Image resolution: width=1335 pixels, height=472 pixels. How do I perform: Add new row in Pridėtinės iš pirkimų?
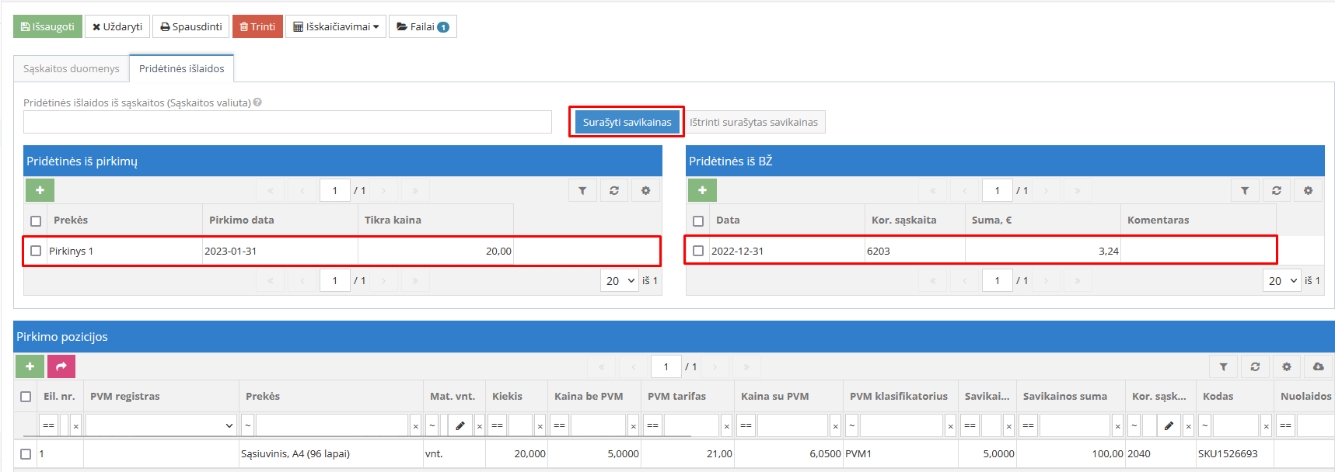40,190
